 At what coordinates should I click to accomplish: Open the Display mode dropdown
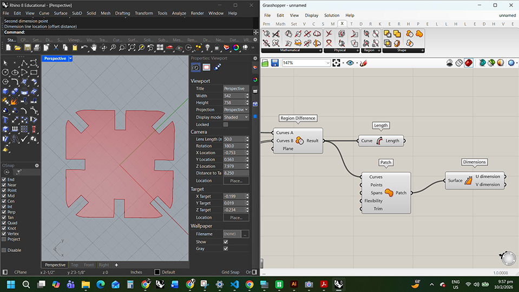pyautogui.click(x=236, y=117)
